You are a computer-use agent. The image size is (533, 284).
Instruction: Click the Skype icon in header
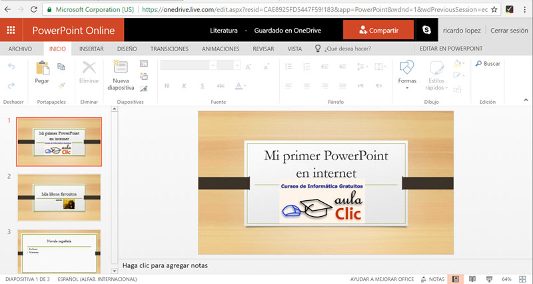(426, 30)
